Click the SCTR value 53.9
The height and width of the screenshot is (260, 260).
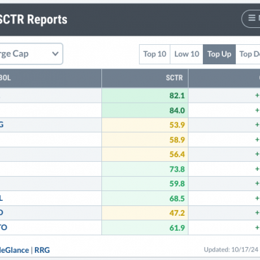point(177,125)
